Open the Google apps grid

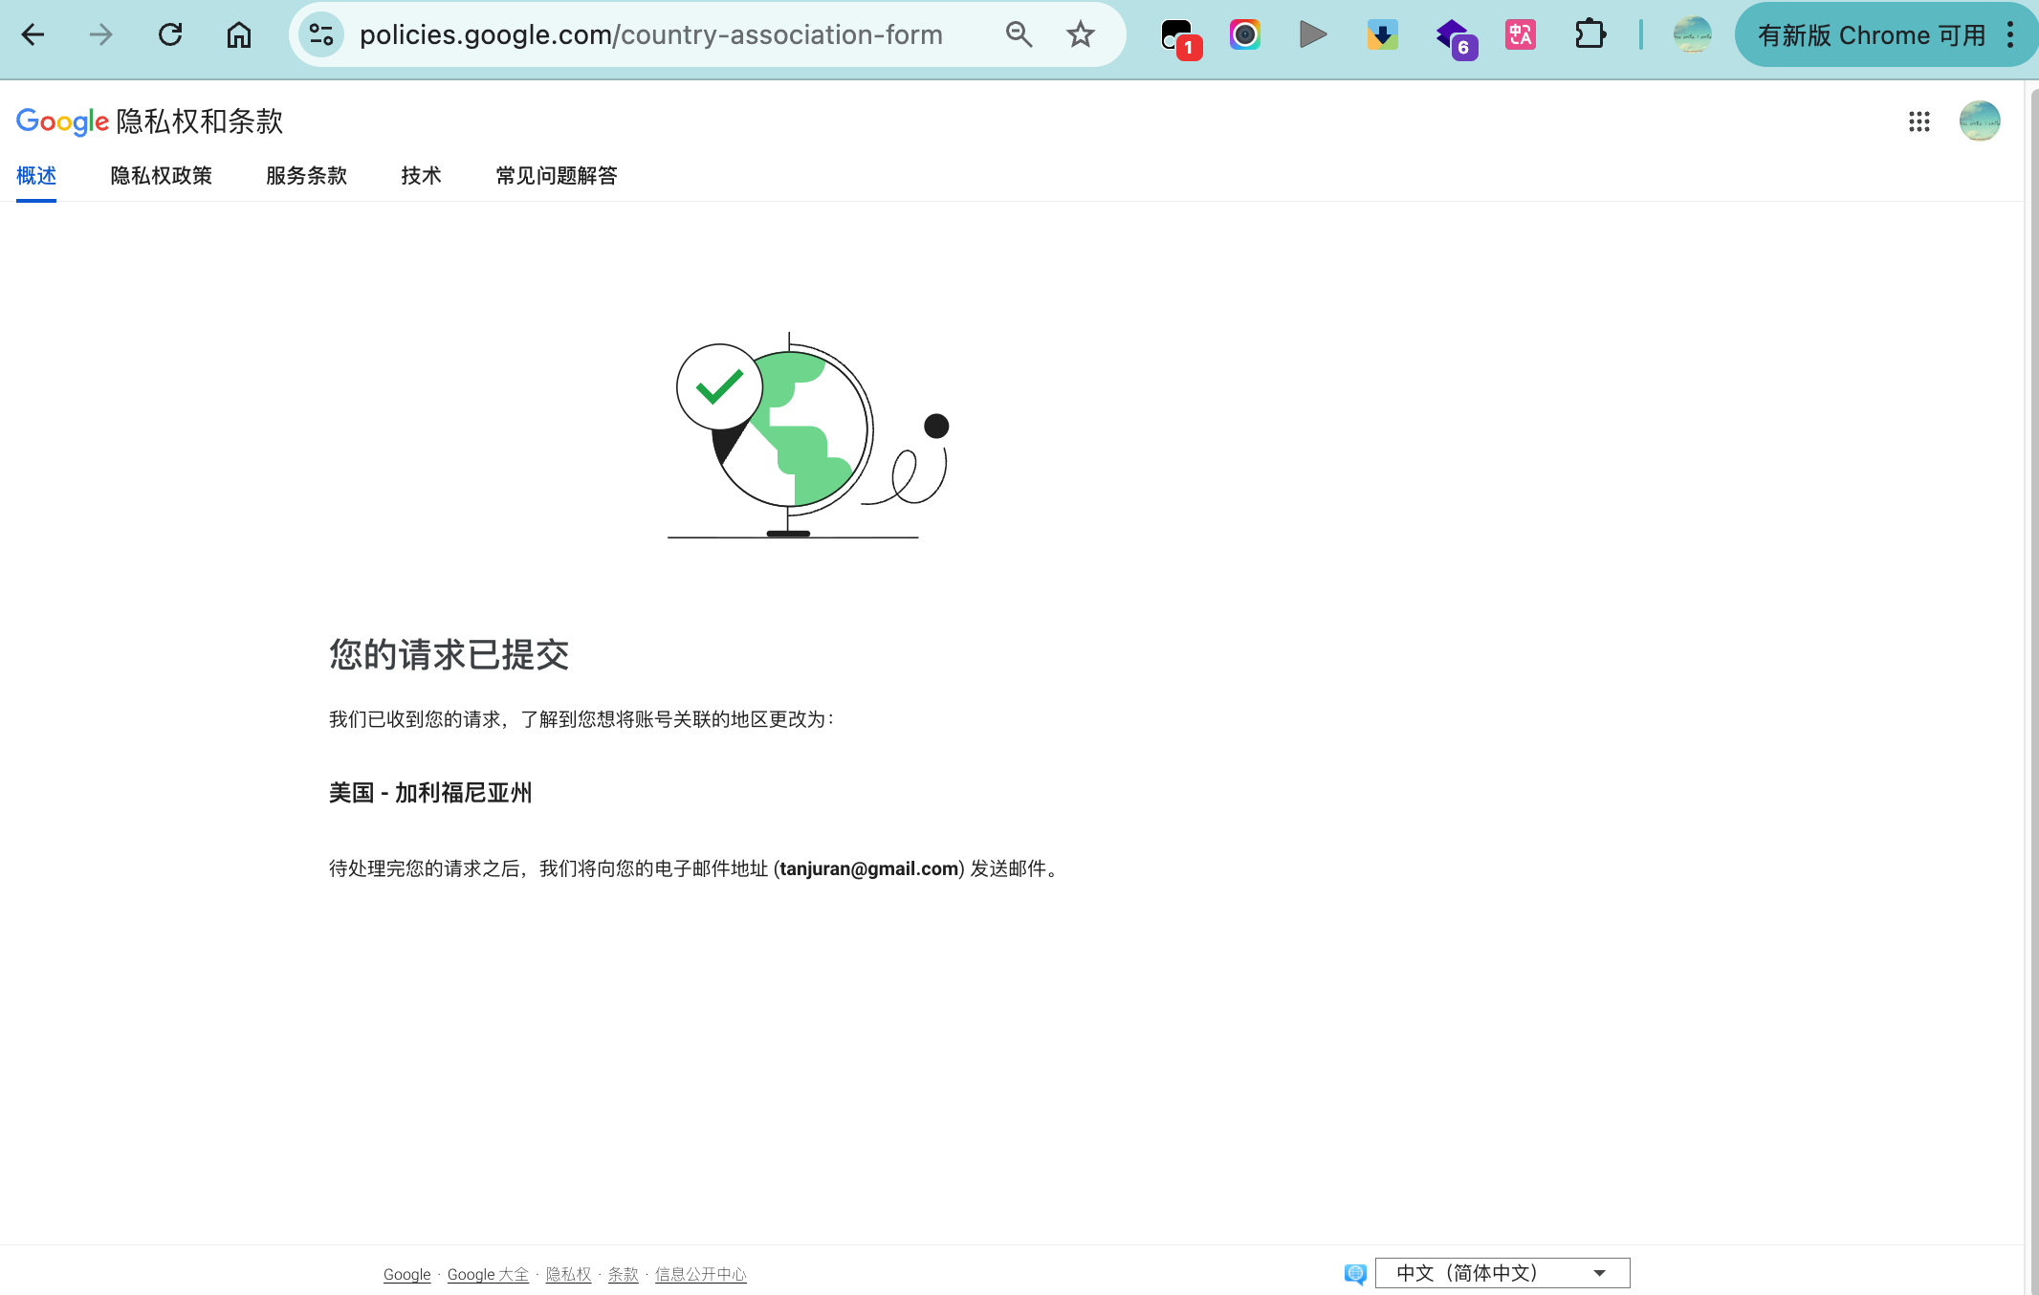1918,121
